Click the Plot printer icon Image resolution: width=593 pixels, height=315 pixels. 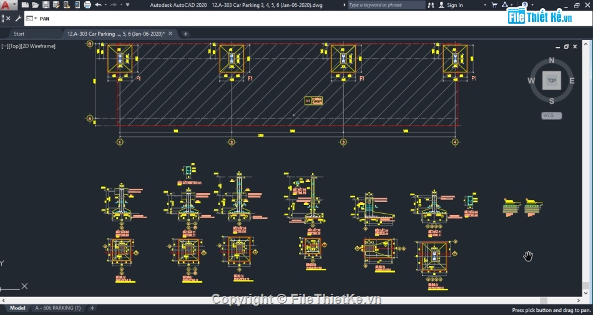pos(87,5)
